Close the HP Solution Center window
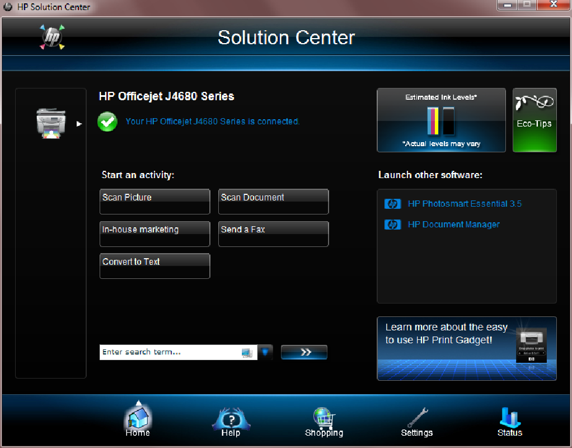 point(554,4)
